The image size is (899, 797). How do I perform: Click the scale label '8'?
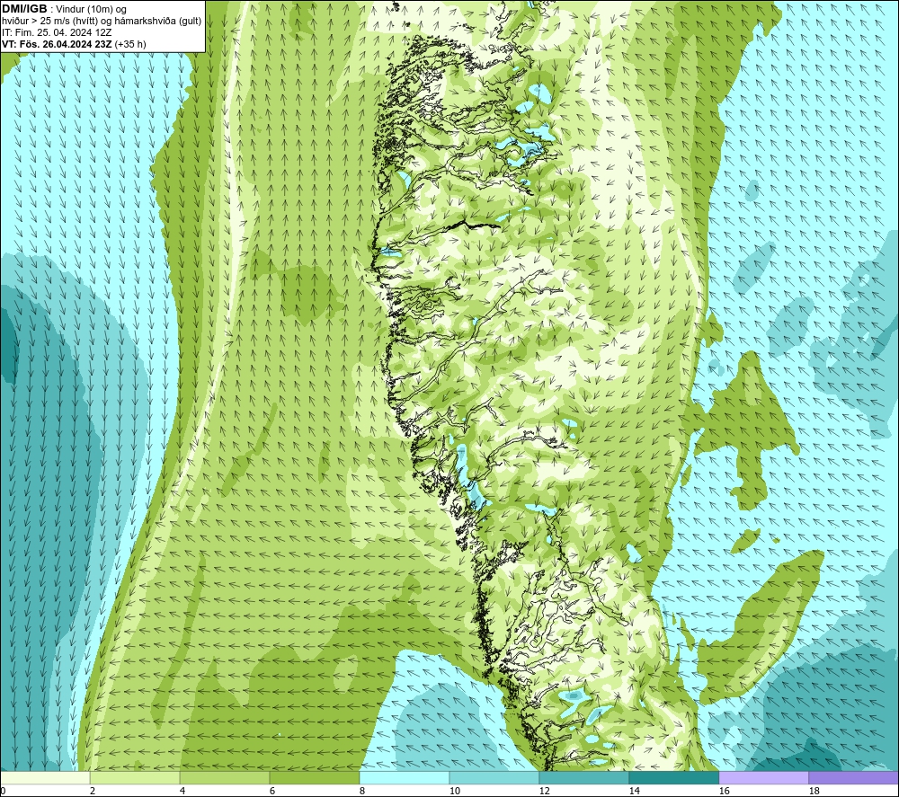point(361,792)
